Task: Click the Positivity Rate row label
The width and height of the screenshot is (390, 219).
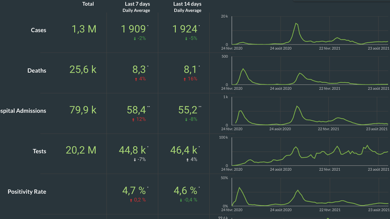Action: point(27,192)
